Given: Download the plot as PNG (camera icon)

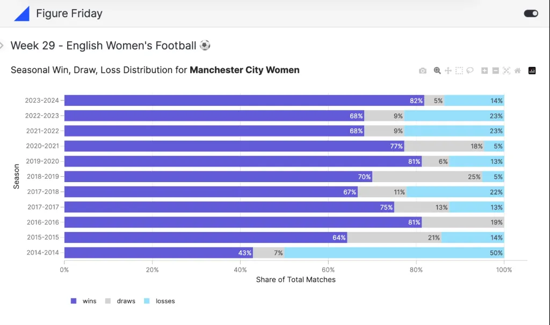Looking at the screenshot, I should [423, 70].
